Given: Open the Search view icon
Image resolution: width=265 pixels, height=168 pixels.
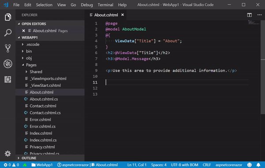Looking at the screenshot, I should pyautogui.click(x=8, y=33).
